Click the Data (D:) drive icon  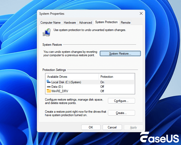pos(49,87)
